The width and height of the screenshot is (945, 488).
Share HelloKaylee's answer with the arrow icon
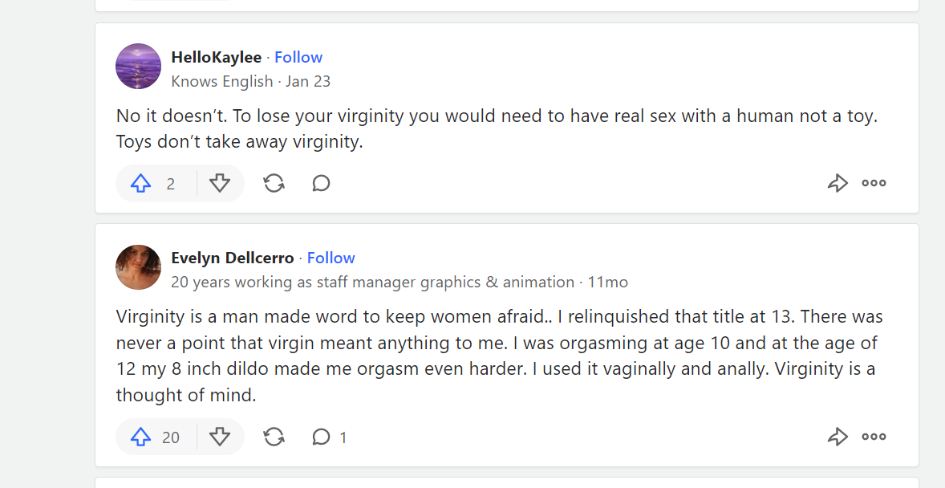[x=838, y=183]
